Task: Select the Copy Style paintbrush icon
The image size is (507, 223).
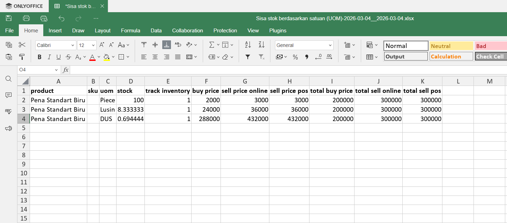Action: (x=22, y=57)
